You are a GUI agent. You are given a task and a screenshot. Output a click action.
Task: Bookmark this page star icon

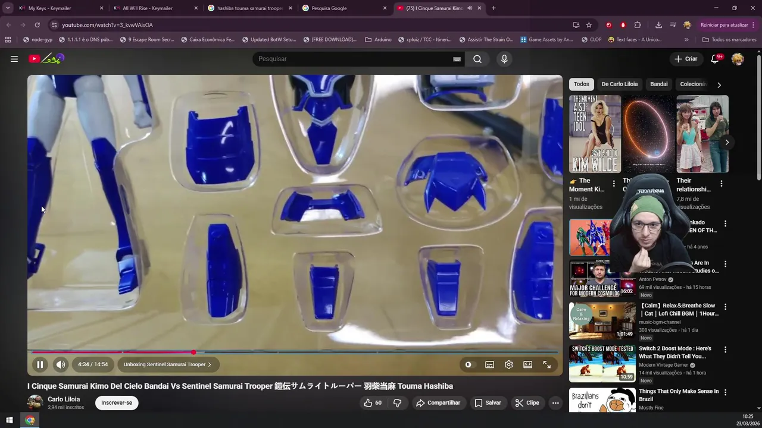pos(589,25)
